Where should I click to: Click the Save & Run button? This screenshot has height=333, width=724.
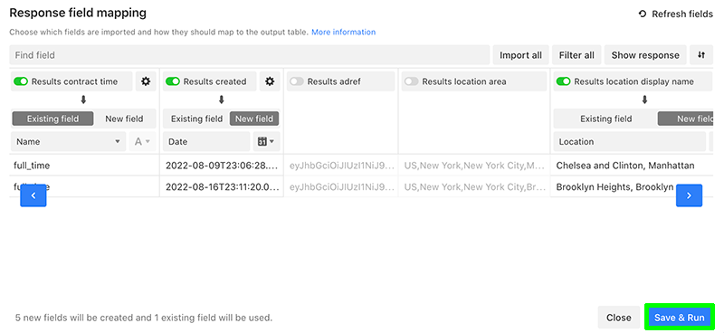pyautogui.click(x=680, y=318)
